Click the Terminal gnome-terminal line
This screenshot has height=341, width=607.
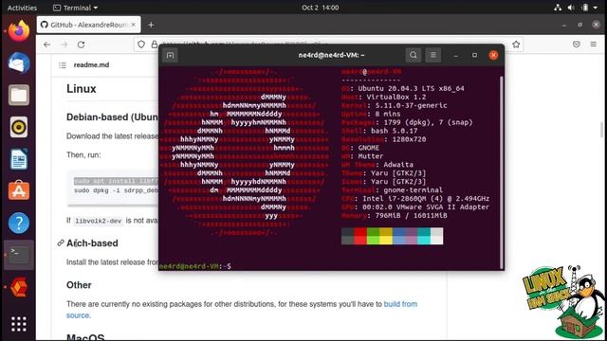click(x=392, y=190)
